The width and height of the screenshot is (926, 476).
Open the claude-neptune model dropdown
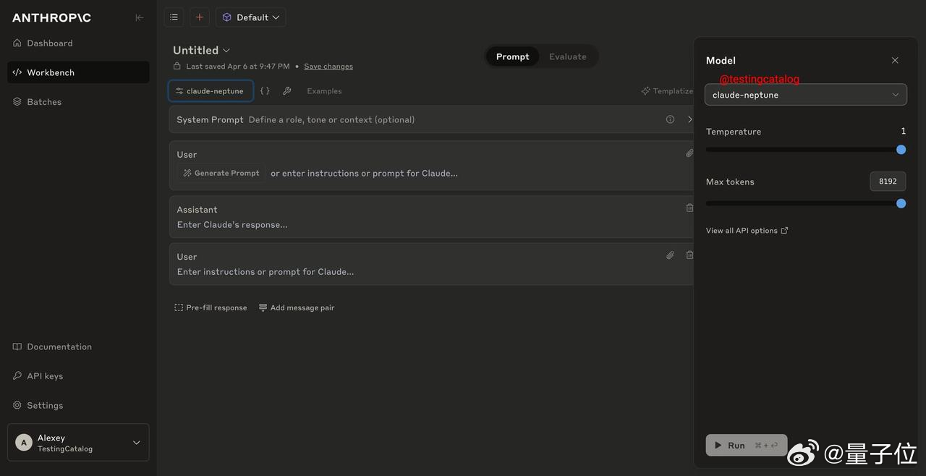(x=806, y=95)
